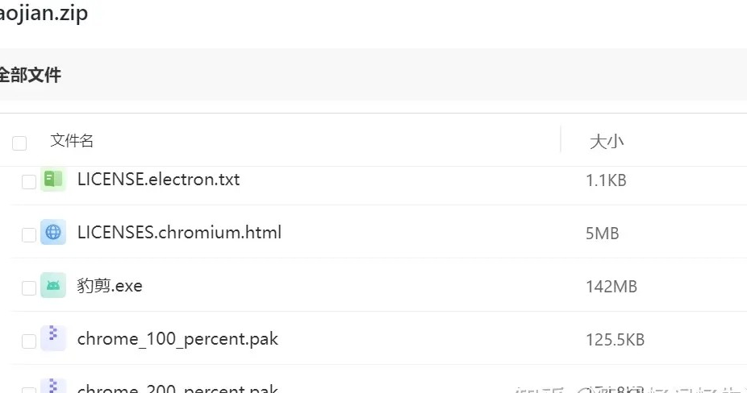Tick the chrome_100_percent.pak checkbox
Viewport: 747px width, 393px height.
29,341
